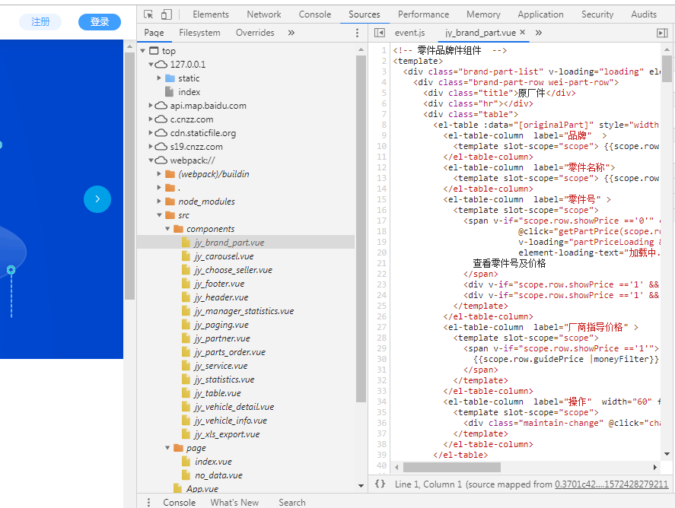Click the 登录 login button
The image size is (675, 508).
(x=100, y=22)
